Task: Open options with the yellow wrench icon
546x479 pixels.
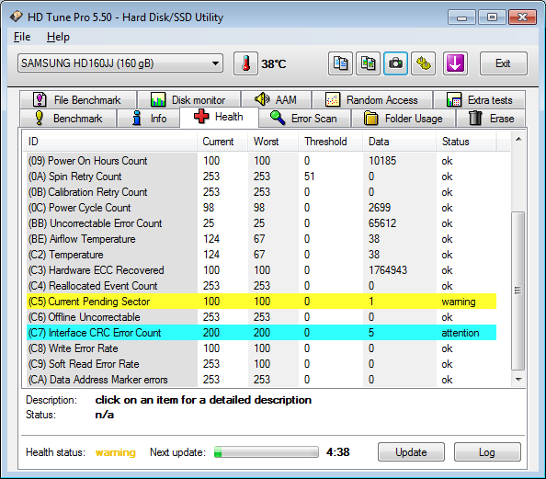Action: point(423,63)
